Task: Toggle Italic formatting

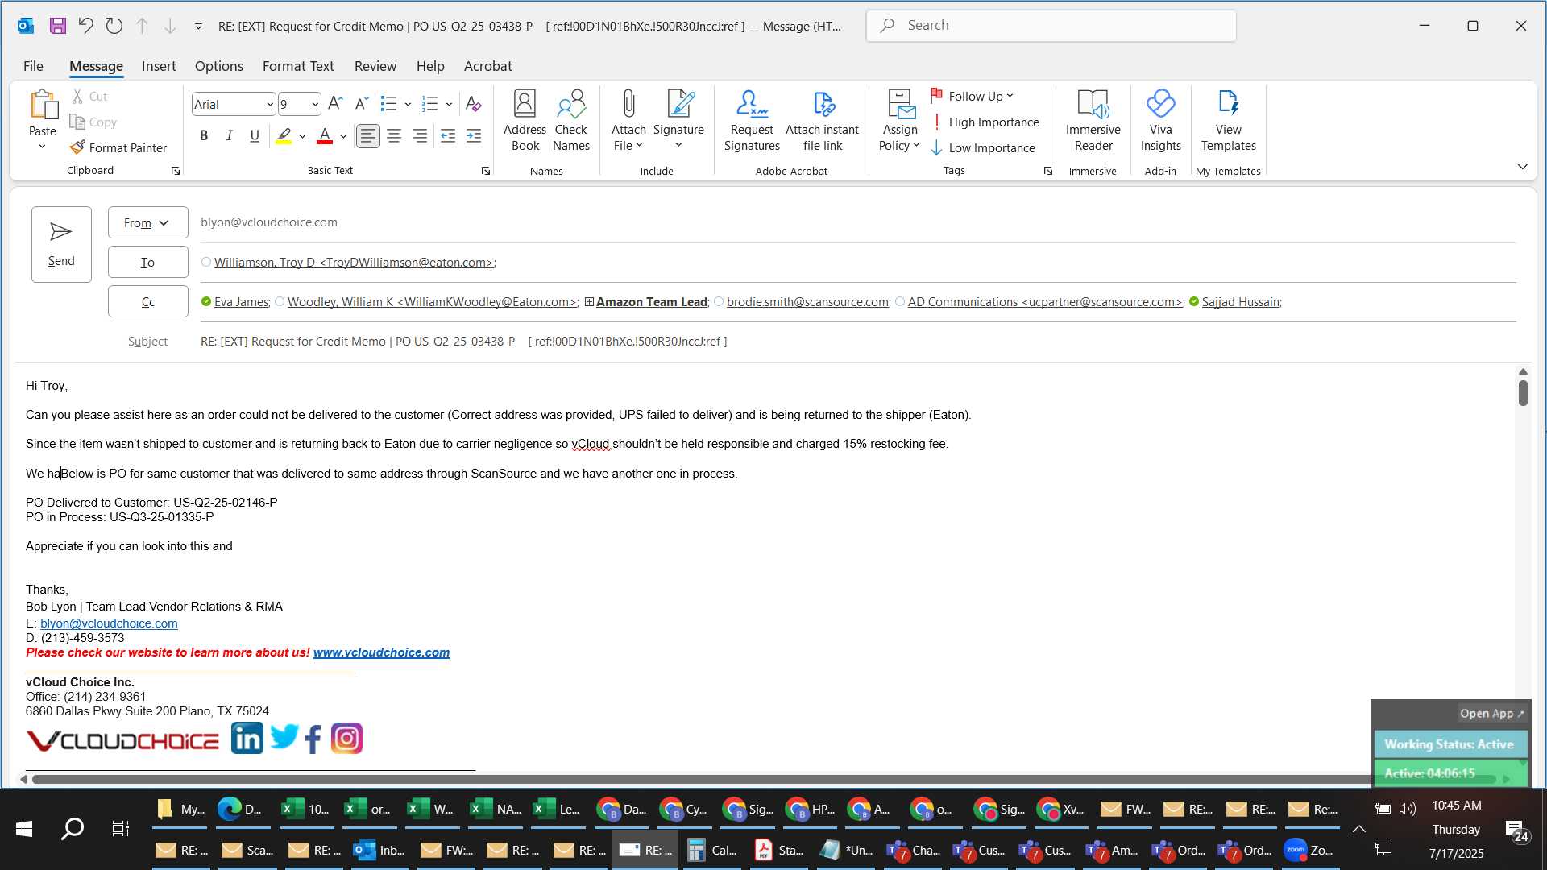Action: point(229,135)
